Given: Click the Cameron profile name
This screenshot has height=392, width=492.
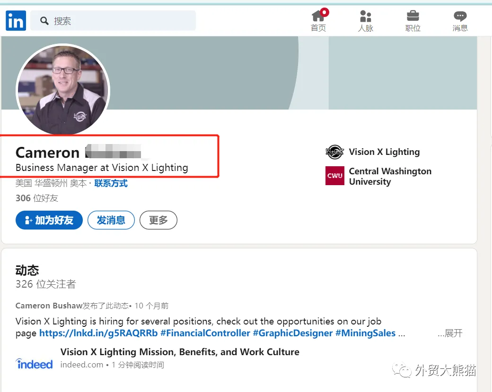Looking at the screenshot, I should [x=47, y=153].
